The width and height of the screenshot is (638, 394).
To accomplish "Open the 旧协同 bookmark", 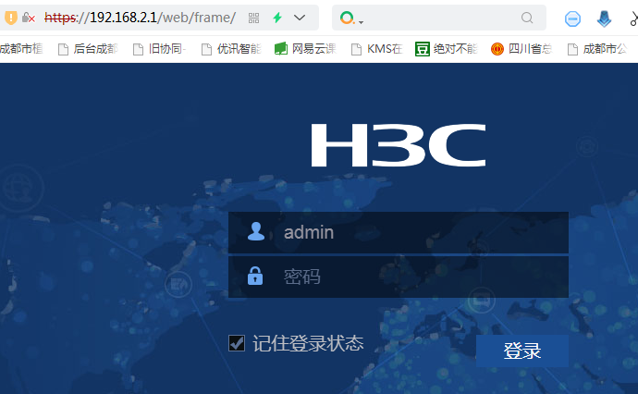I will click(159, 49).
